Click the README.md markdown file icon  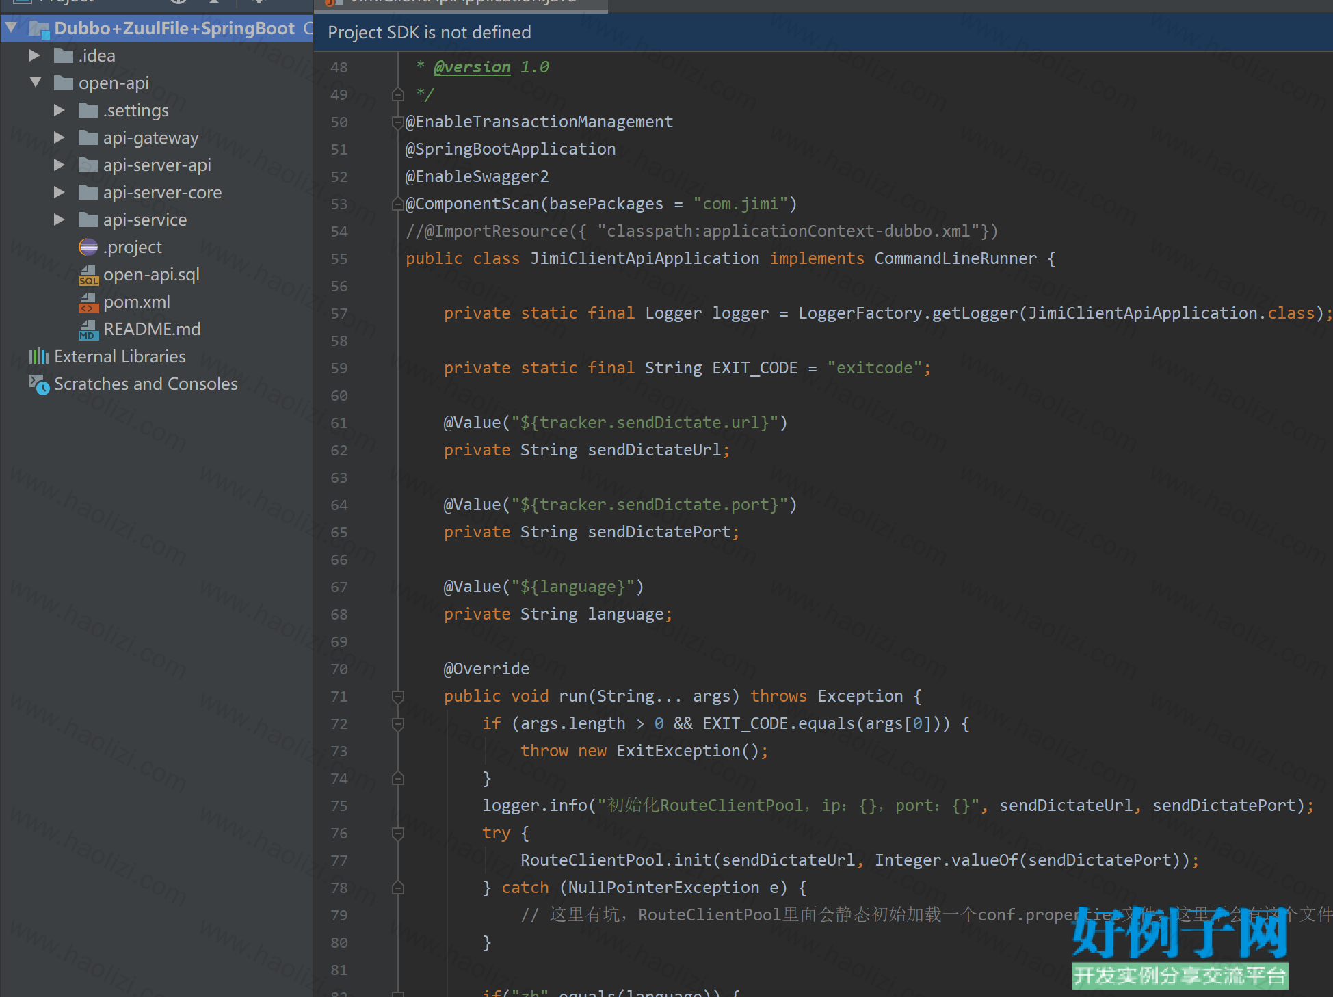(x=88, y=330)
